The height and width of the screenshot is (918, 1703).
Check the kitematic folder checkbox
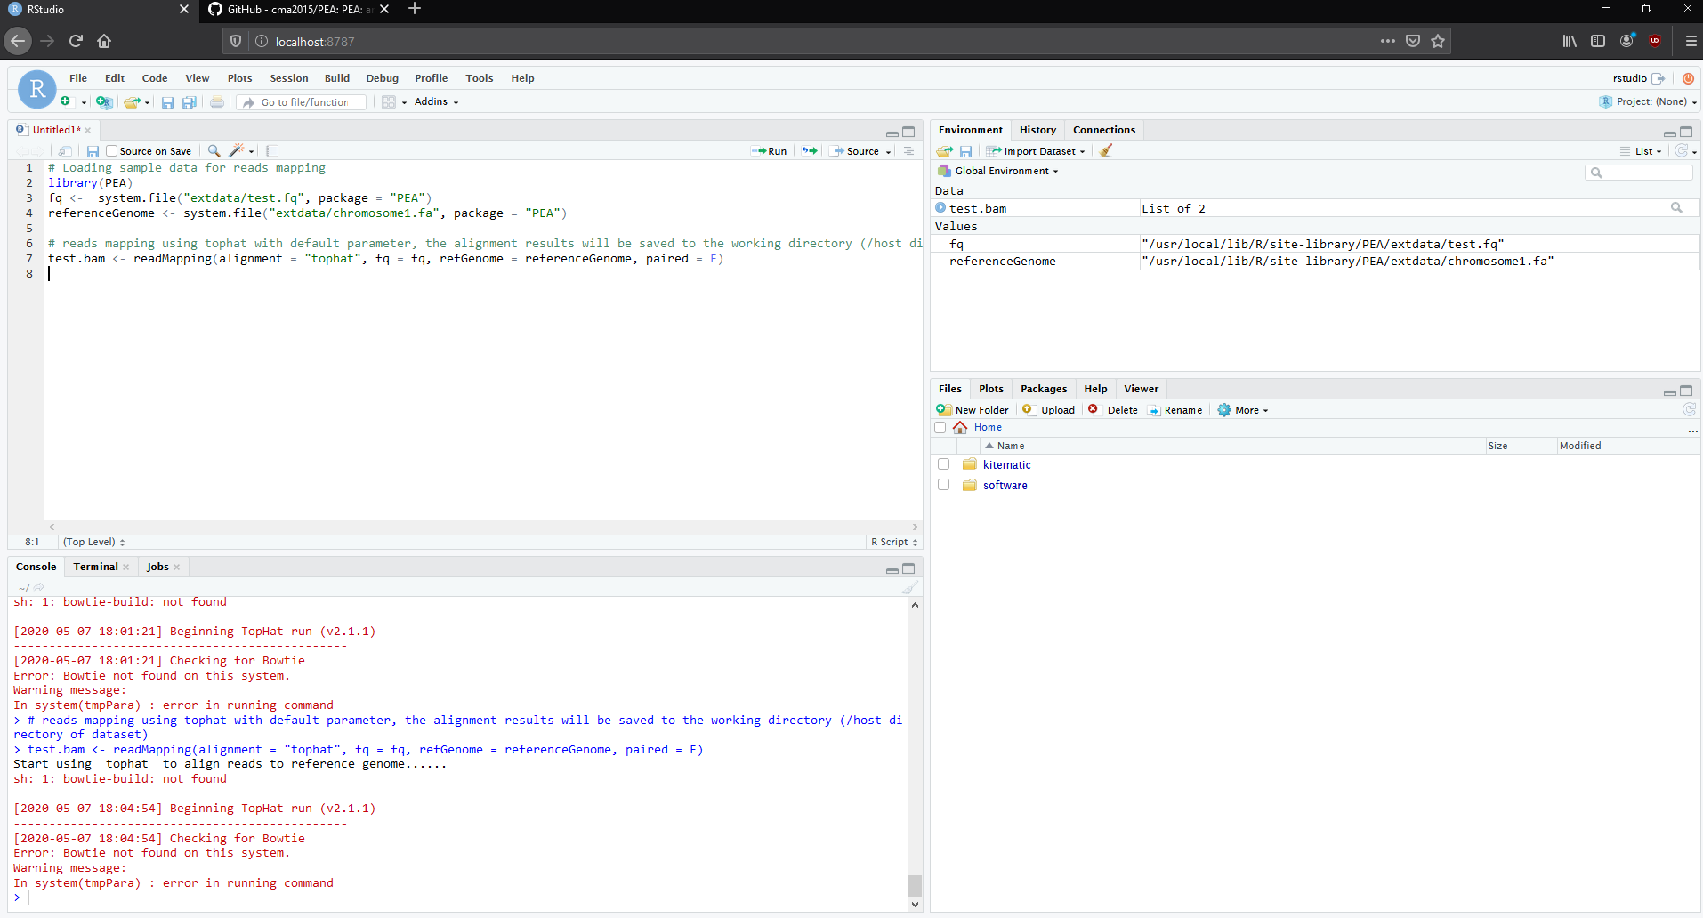[x=943, y=464]
